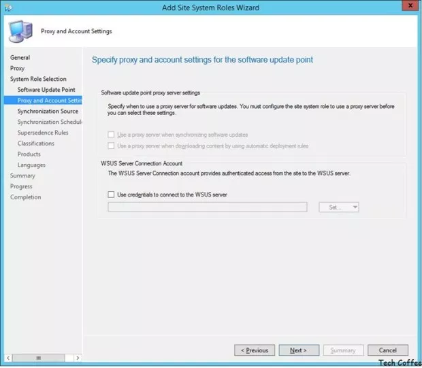Toggle proxy server when synchronizing software updates
422x368 pixels.
[112, 135]
